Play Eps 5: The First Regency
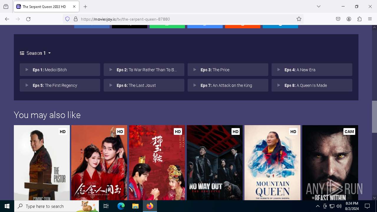Screen dimensions: 377x212 pyautogui.click(x=60, y=85)
